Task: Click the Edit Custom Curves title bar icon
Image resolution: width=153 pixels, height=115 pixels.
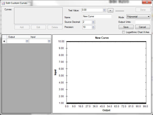Action: pos(3,3)
